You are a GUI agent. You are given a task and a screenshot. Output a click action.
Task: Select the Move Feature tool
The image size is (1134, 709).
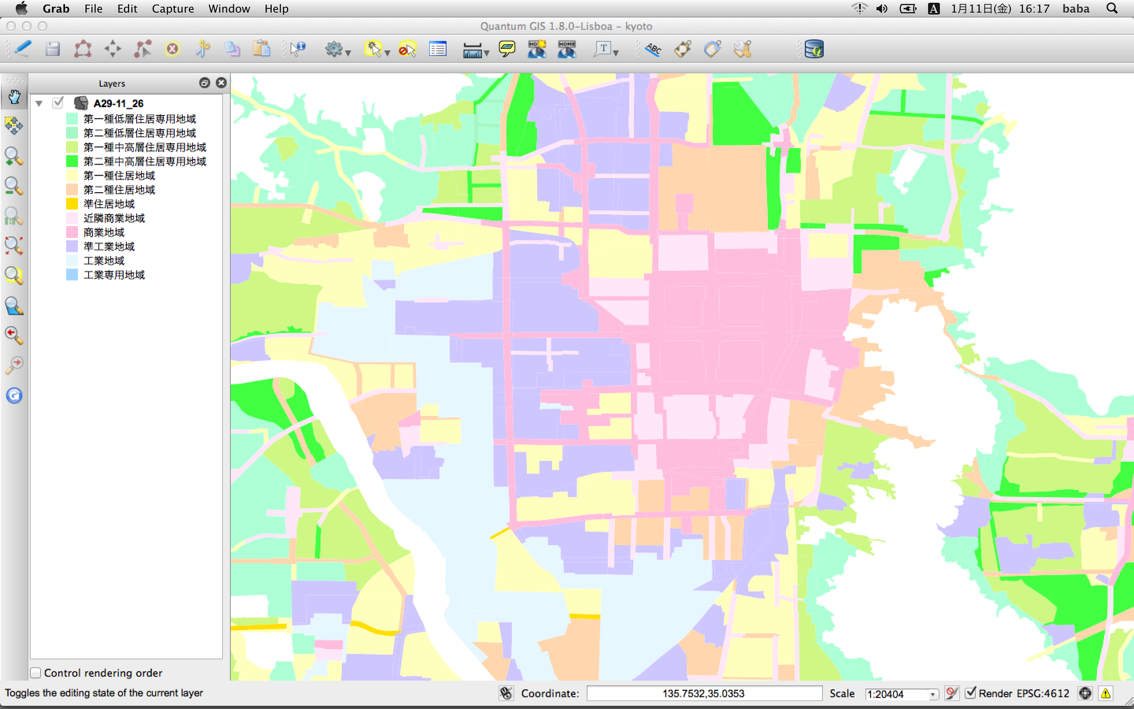coord(113,49)
